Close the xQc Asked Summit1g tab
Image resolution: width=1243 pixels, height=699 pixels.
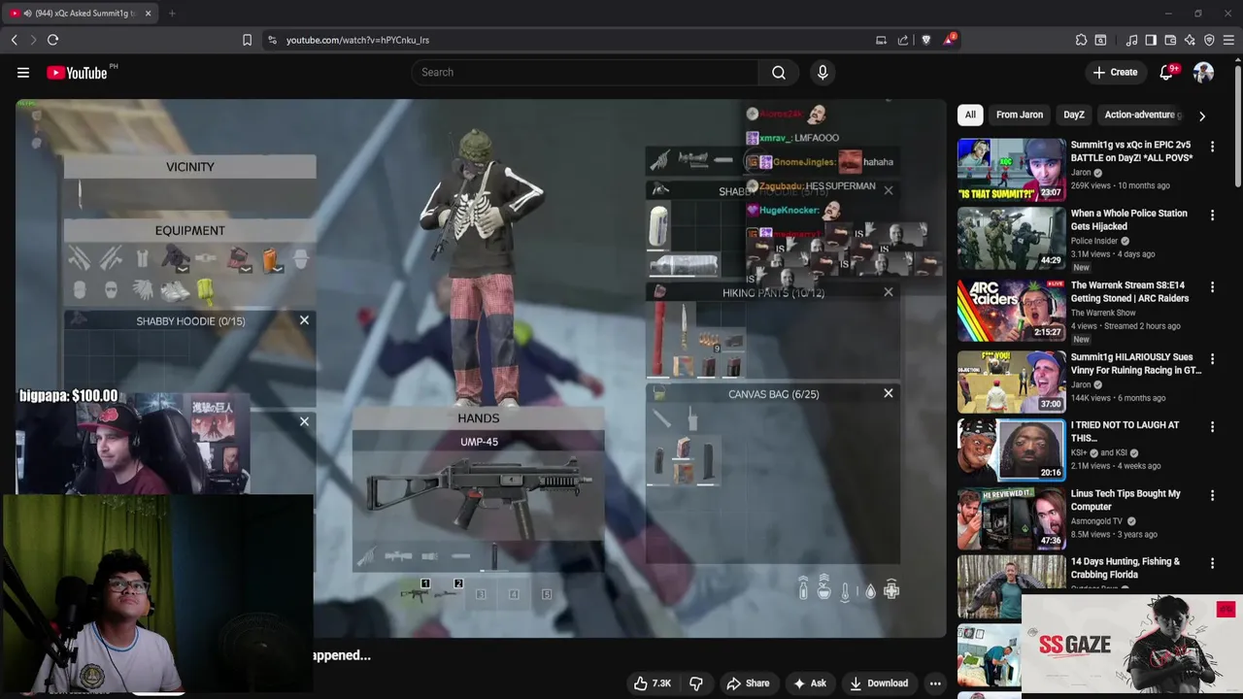pos(149,14)
